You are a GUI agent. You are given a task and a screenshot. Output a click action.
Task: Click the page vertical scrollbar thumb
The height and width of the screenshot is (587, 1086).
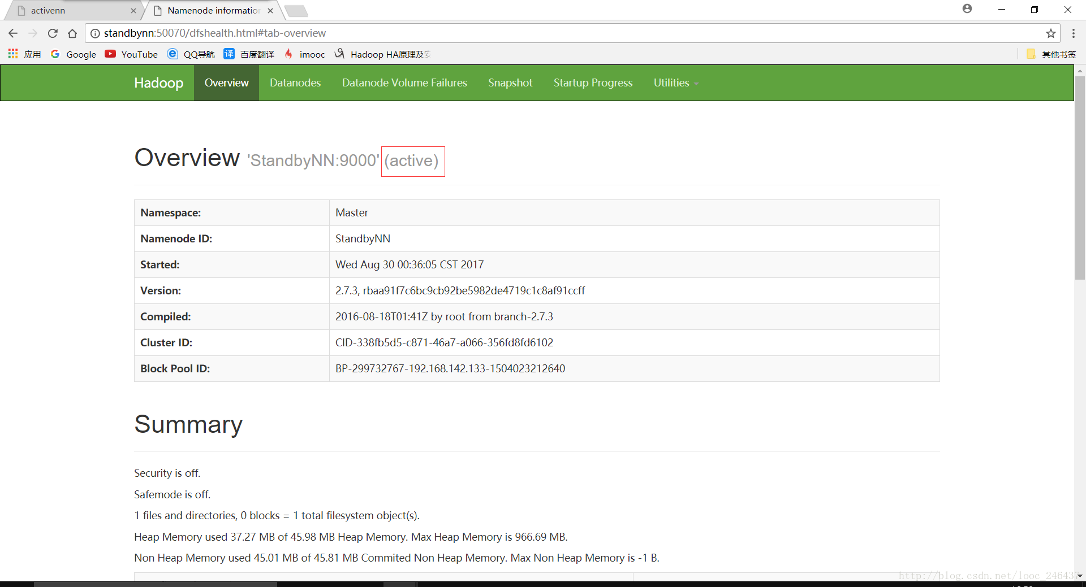pos(1080,178)
